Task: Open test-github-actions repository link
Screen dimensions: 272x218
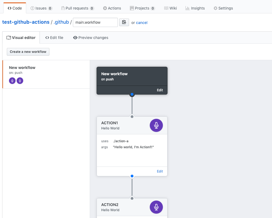Action: tap(26, 22)
